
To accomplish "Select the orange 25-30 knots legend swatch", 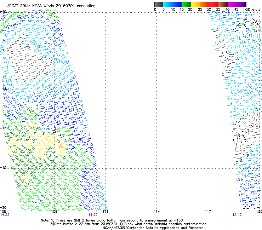I will pos(205,4).
